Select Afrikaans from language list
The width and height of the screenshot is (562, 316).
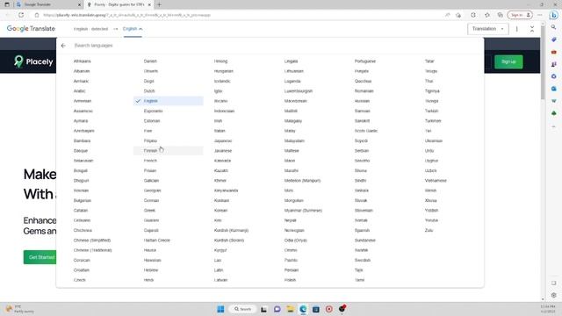(x=82, y=61)
